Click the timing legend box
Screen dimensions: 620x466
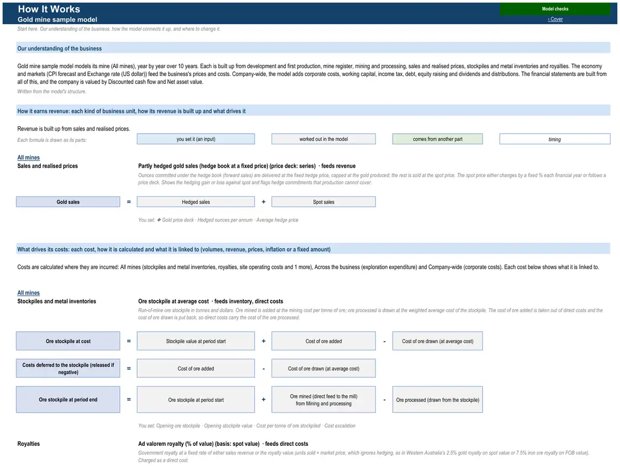click(x=555, y=139)
